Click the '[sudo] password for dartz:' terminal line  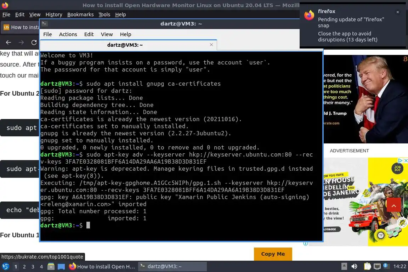[86, 91]
